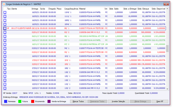This screenshot has width=173, height=108.
Task: Click NF Venda number 22637
Action: [x=14, y=93]
